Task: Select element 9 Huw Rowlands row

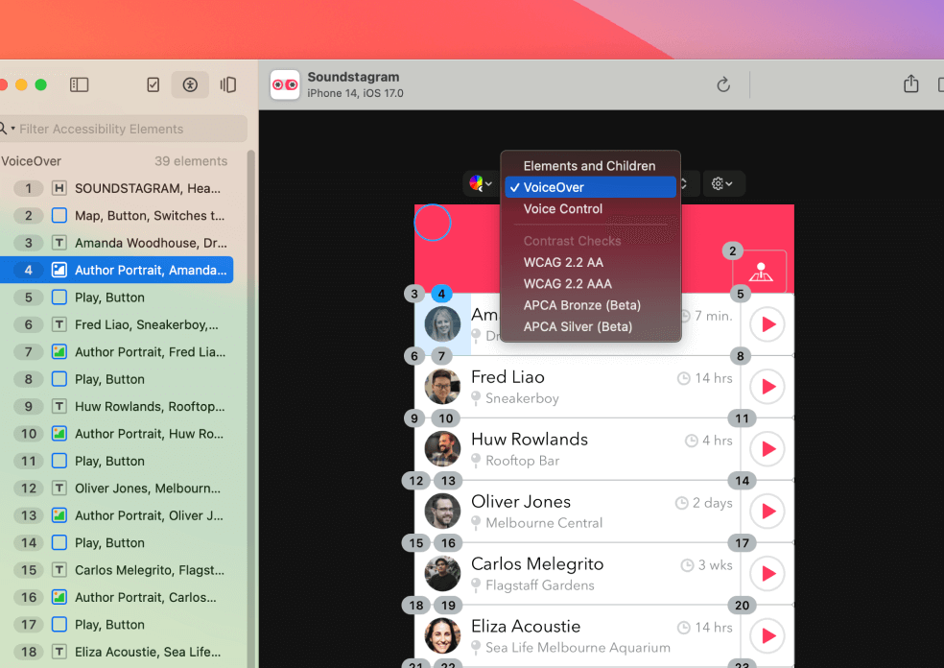Action: tap(117, 407)
